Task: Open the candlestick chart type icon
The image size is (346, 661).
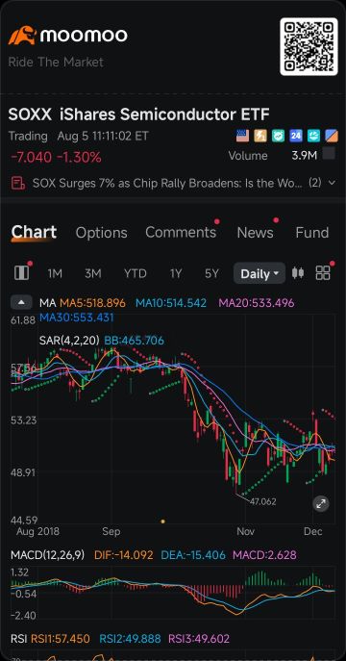Action: (x=298, y=272)
